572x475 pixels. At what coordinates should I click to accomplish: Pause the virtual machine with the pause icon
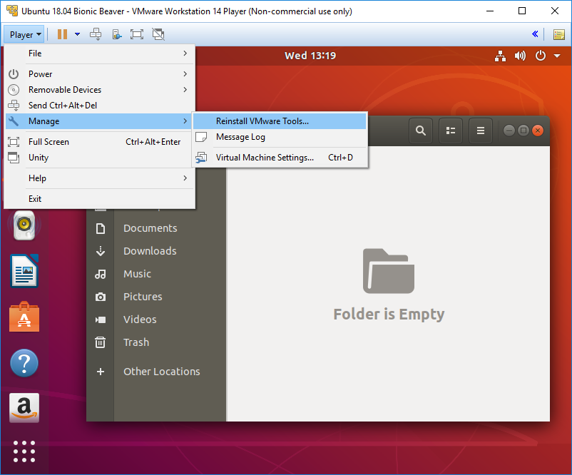click(x=62, y=34)
